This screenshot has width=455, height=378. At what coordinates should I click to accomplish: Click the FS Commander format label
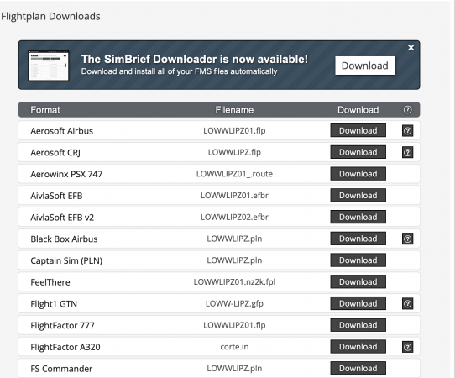coord(61,369)
